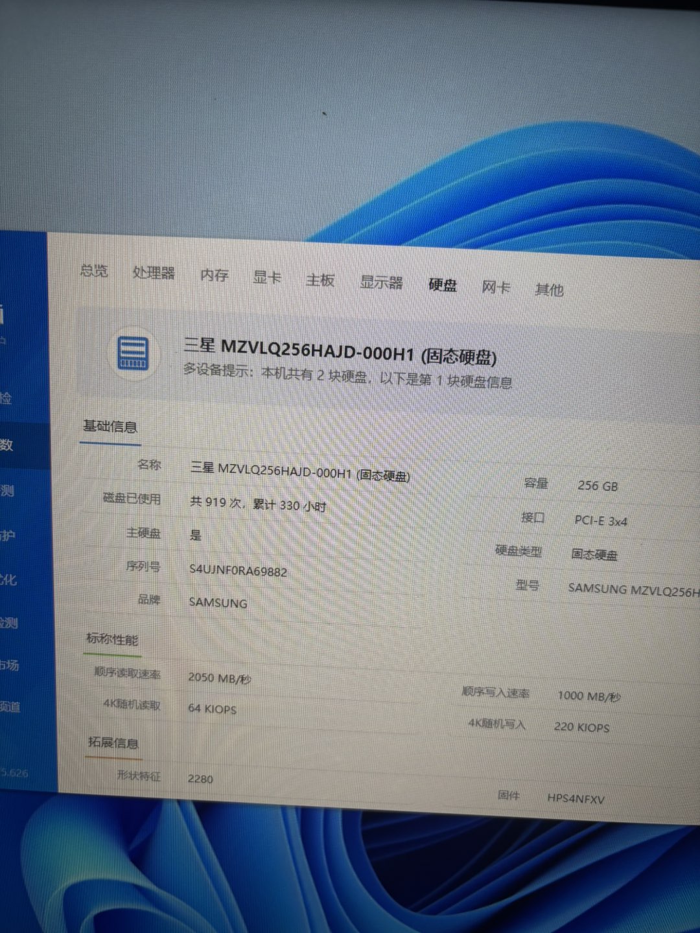Click the usage value 共 919 次，累计 330 小时
Viewport: 700px width, 933px height.
point(258,503)
